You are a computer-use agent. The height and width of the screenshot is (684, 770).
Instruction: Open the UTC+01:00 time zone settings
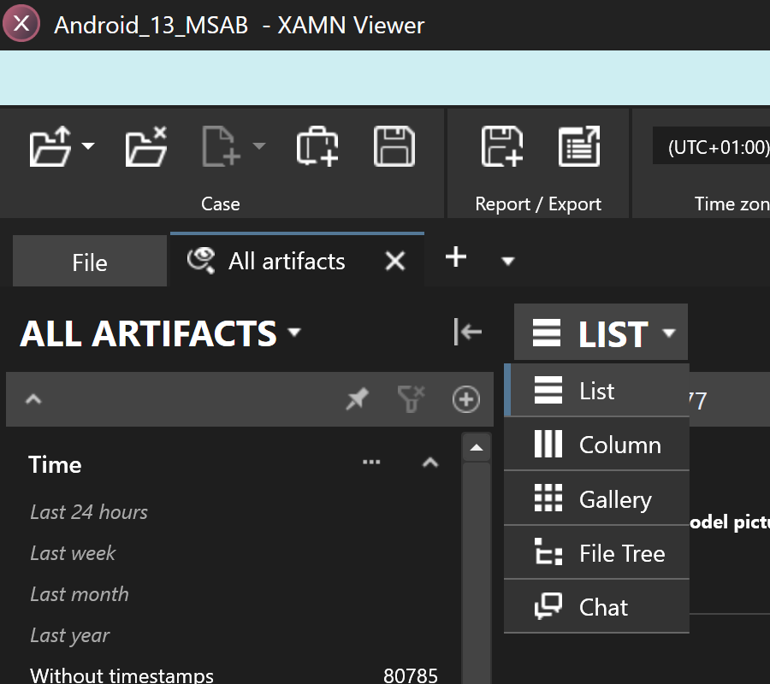tap(713, 145)
